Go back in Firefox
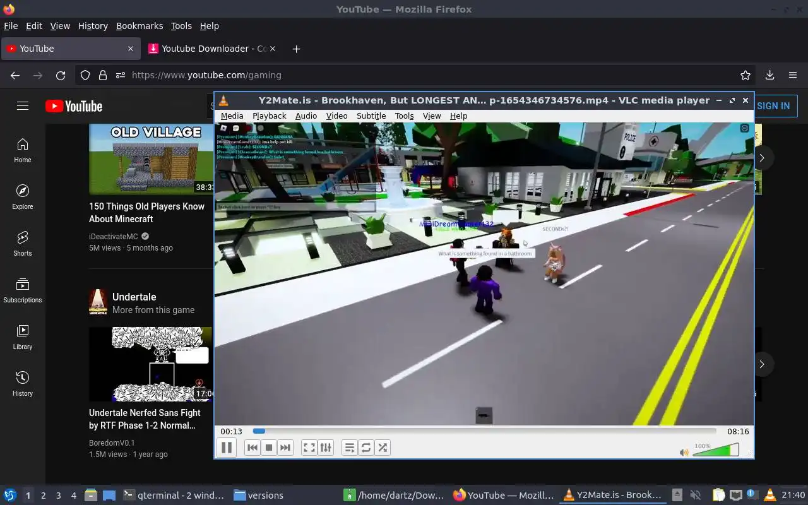 point(15,75)
